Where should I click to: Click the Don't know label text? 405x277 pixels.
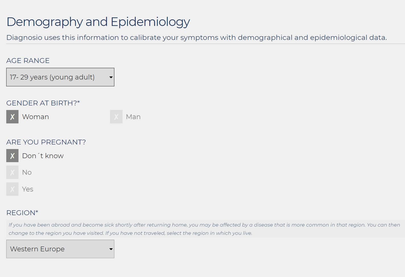tap(43, 156)
